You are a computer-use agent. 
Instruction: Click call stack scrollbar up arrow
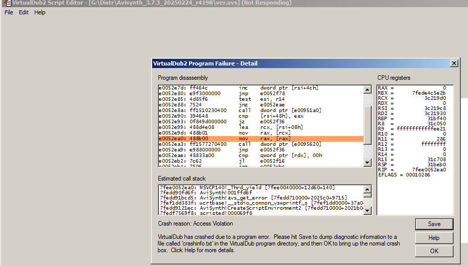click(x=368, y=189)
